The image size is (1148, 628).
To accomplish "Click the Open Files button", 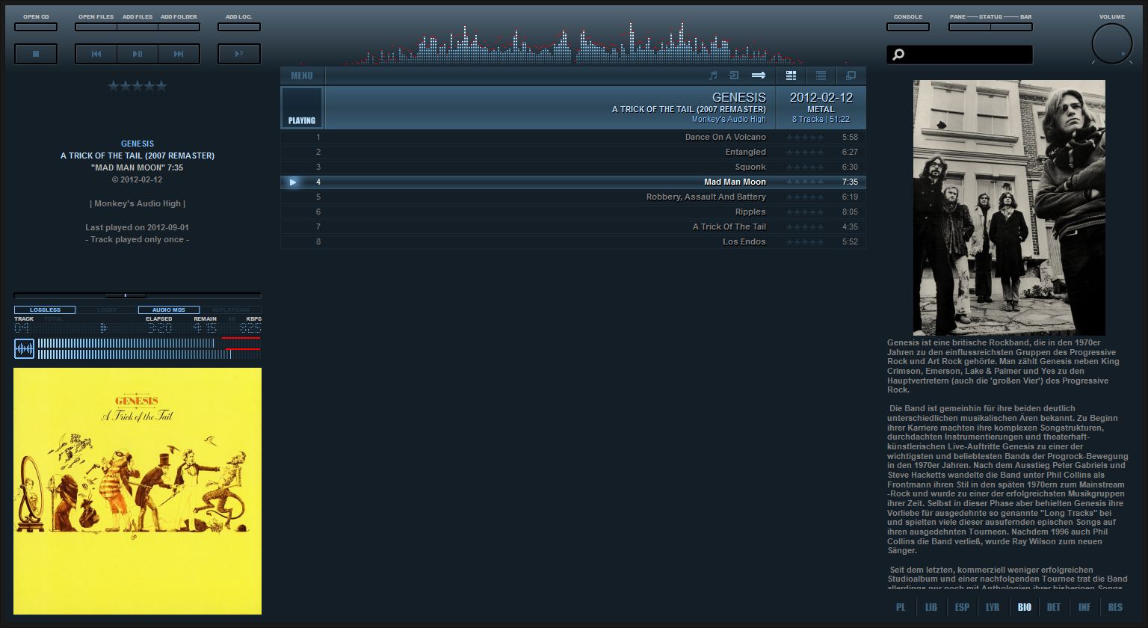I will 96,27.
